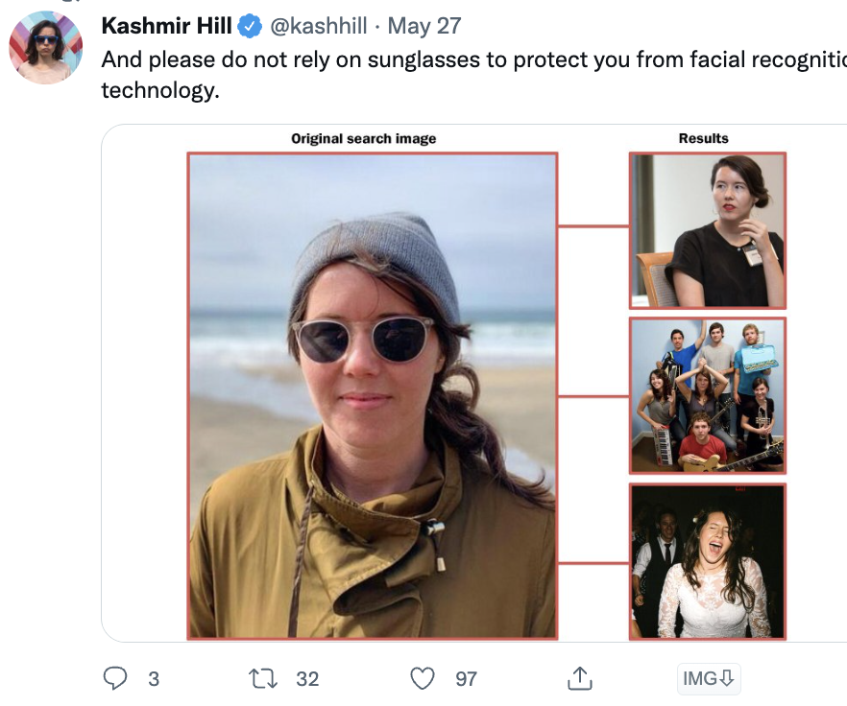The image size is (847, 706).
Task: Open the reply icon on the tweet
Action: click(114, 678)
